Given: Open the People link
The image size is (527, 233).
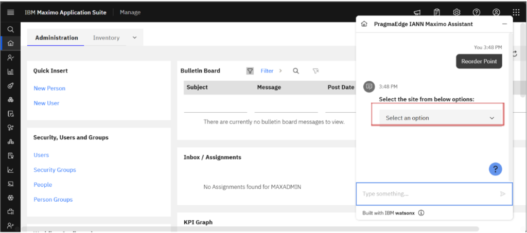Looking at the screenshot, I should tap(43, 185).
